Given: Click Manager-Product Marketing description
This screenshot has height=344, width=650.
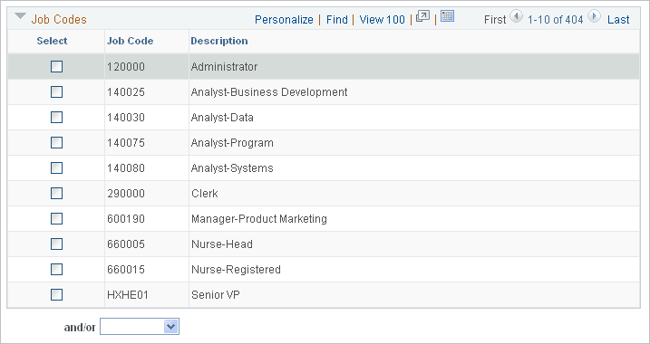Looking at the screenshot, I should pos(259,218).
